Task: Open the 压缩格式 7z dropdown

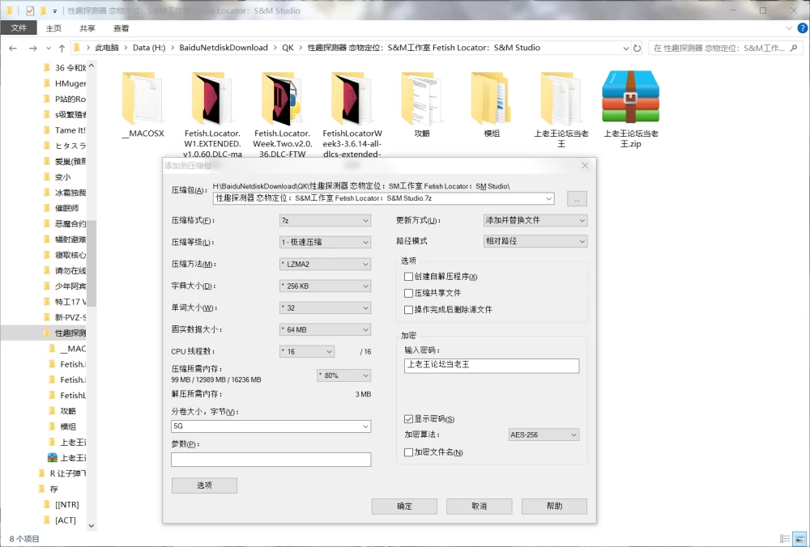Action: point(325,220)
